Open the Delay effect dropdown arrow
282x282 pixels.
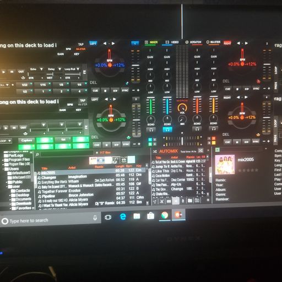[x=59, y=69]
